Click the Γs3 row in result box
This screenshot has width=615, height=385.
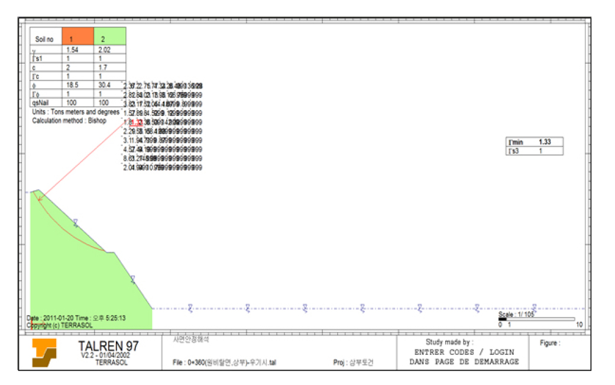535,151
